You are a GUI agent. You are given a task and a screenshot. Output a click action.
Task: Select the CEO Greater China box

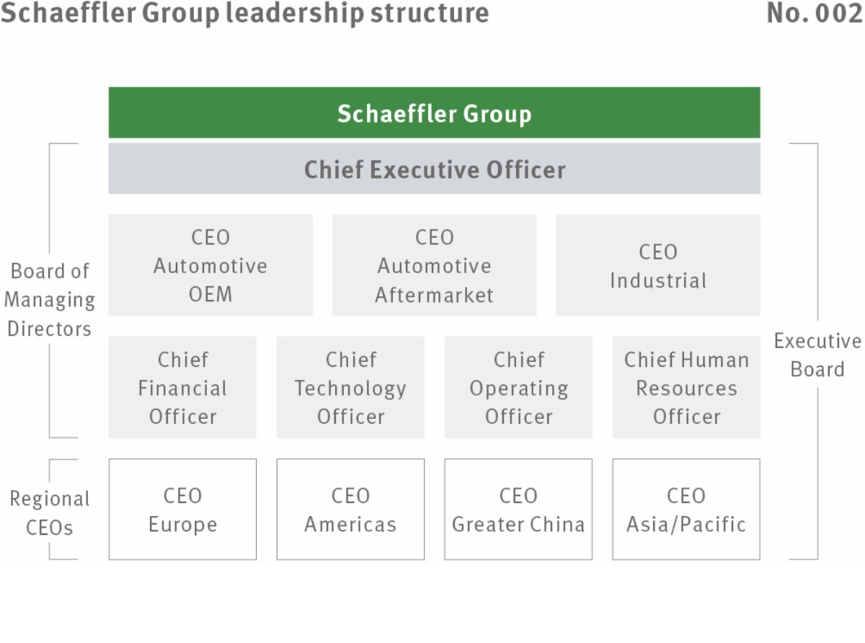click(518, 510)
